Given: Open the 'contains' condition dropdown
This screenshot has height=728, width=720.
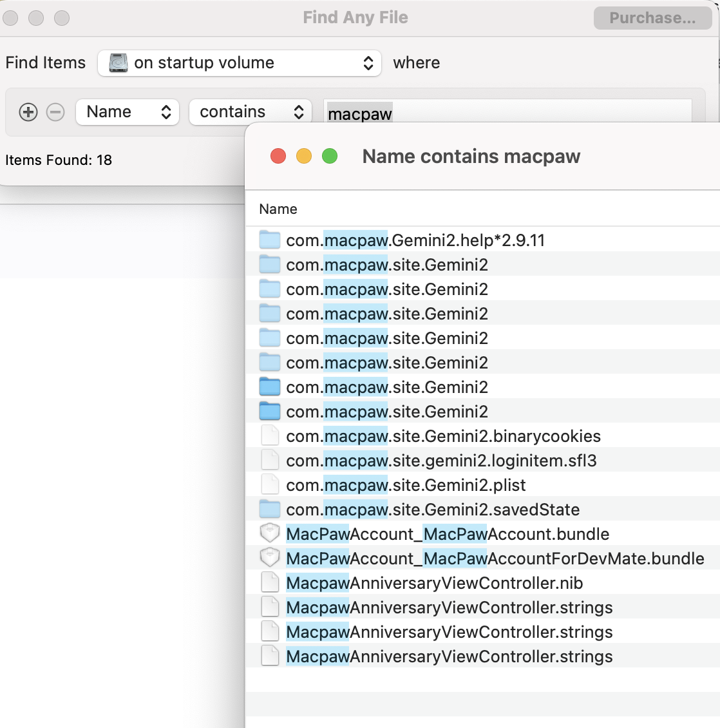Looking at the screenshot, I should click(251, 112).
